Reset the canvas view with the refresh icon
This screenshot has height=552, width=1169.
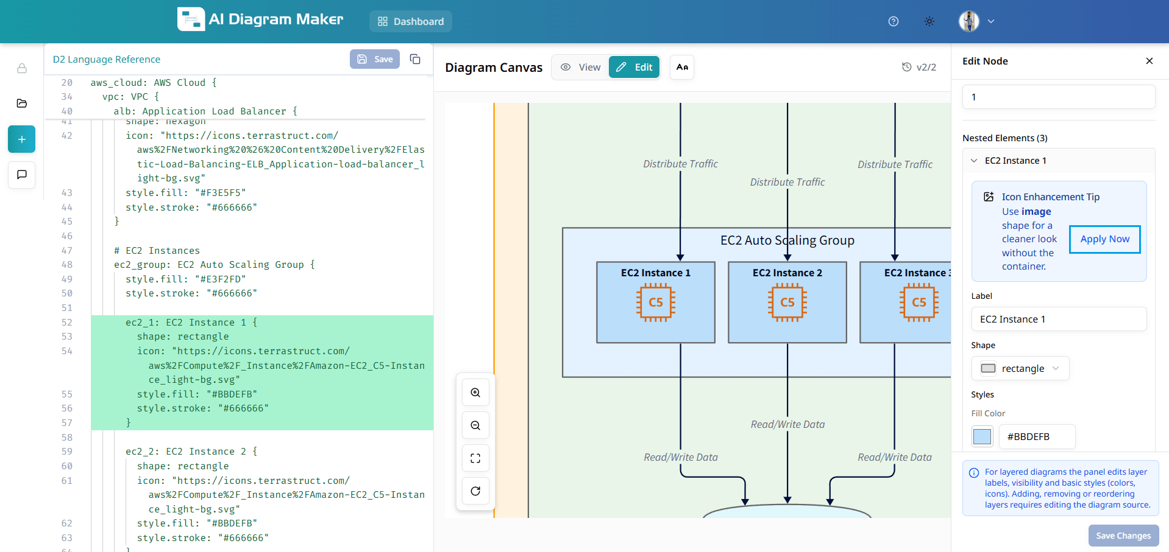click(x=475, y=491)
